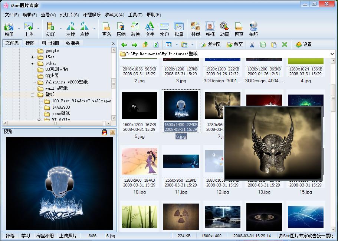Click the 设置 settings button
338x241 pixels.
303,44
